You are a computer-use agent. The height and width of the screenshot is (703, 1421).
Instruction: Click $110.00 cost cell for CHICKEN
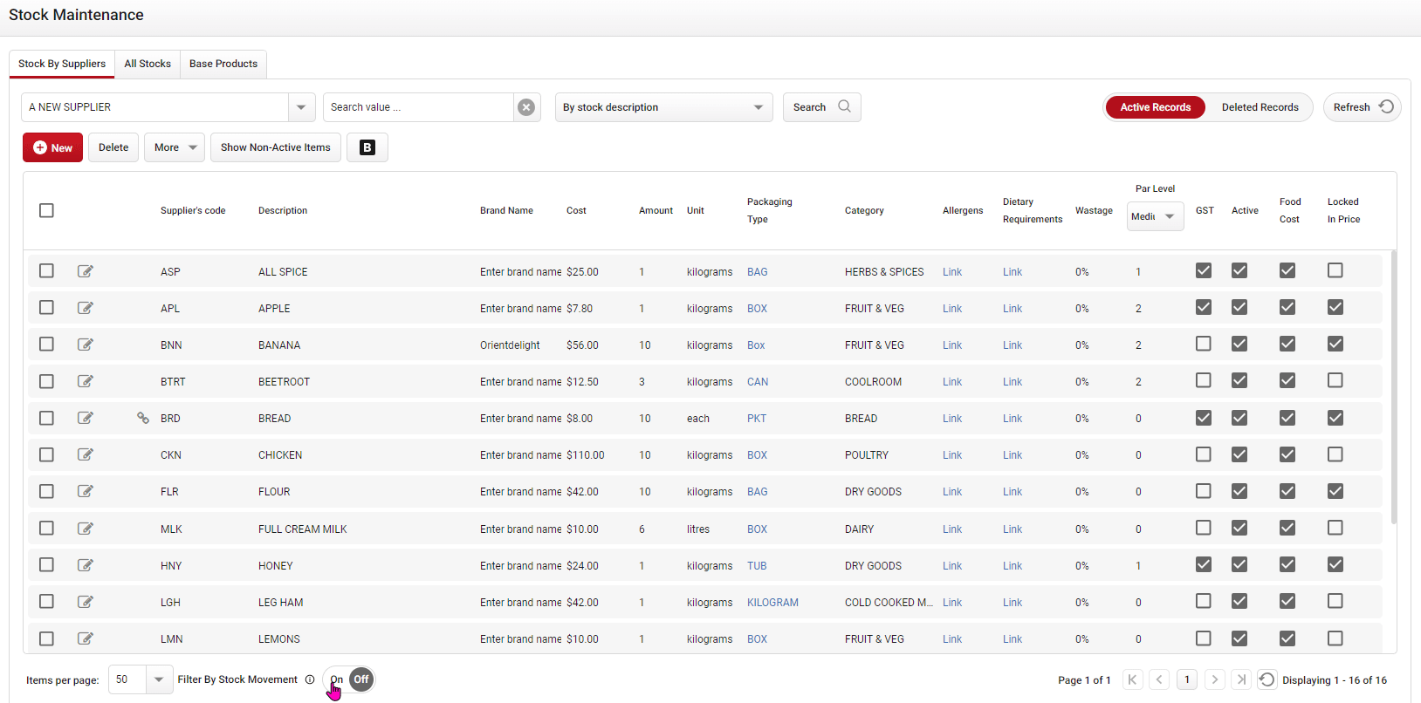(x=585, y=455)
